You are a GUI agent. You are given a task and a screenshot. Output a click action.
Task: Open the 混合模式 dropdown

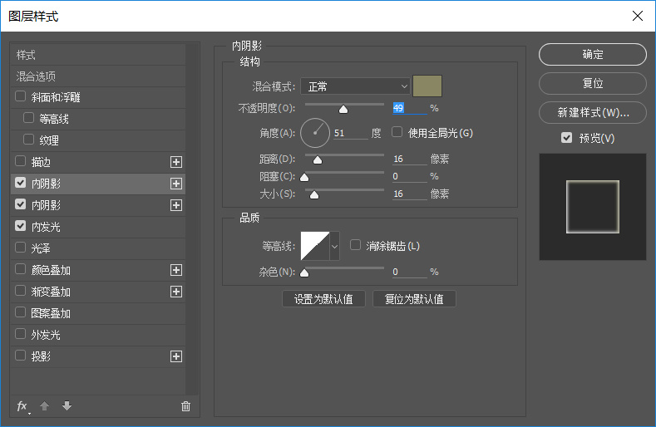coord(356,86)
